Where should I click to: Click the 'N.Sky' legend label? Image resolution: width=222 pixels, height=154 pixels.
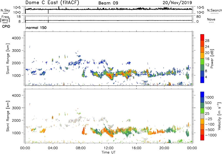[5, 10]
